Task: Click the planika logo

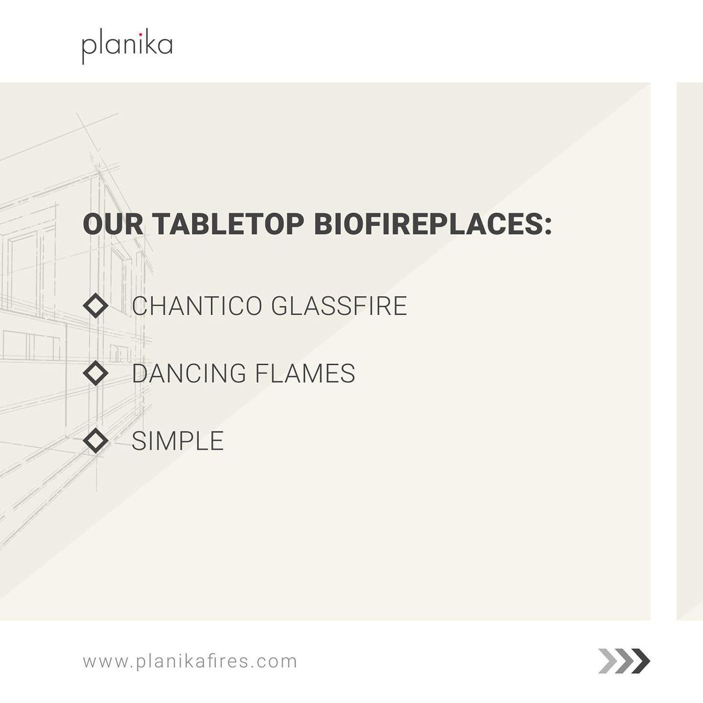Action: (127, 47)
